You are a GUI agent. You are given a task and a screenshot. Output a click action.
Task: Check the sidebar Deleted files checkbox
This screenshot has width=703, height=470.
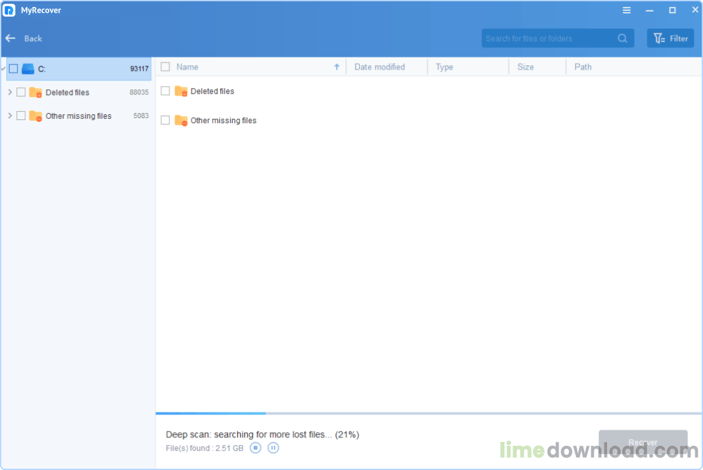tap(21, 92)
